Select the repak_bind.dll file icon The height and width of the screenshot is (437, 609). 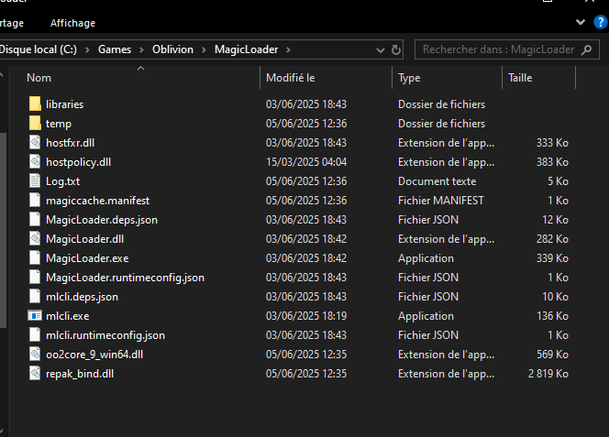pyautogui.click(x=35, y=374)
